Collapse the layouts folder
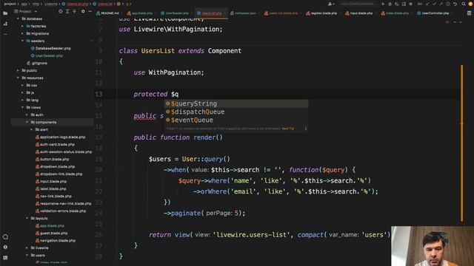The height and width of the screenshot is (266, 474). 27,219
